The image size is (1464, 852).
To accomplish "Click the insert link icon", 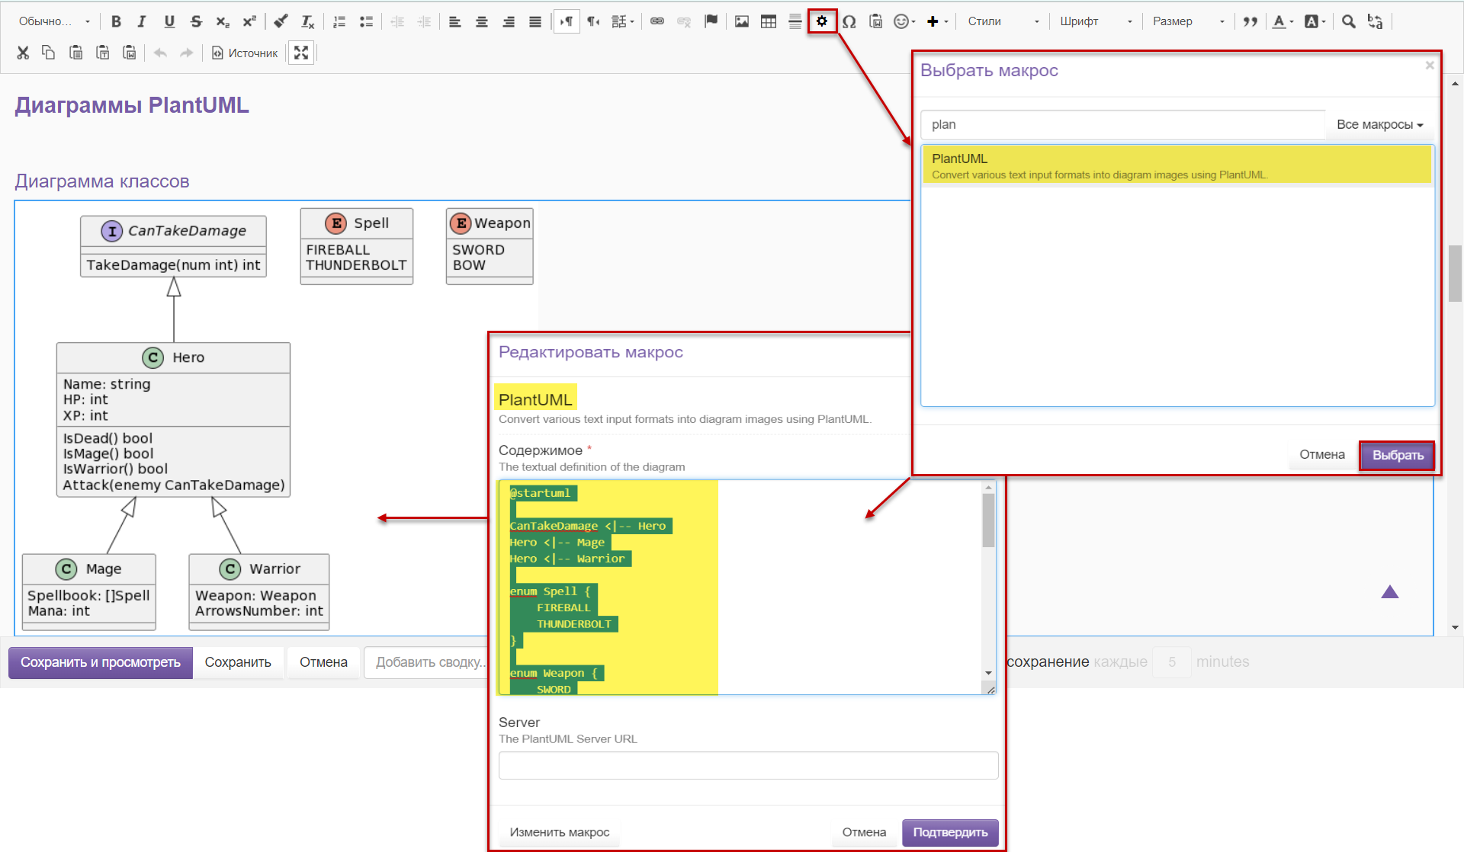I will click(657, 21).
